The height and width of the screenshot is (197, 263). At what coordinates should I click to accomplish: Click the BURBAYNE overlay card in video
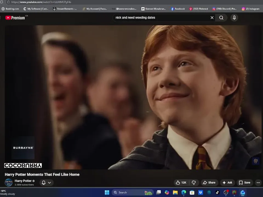23,148
